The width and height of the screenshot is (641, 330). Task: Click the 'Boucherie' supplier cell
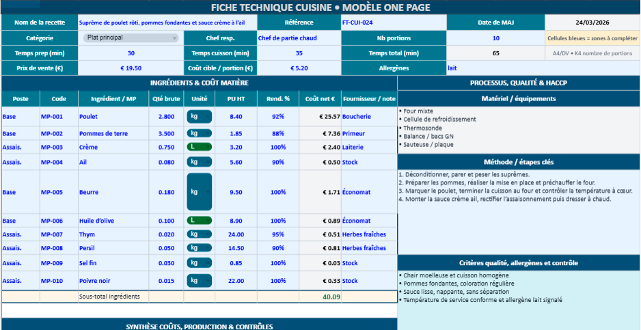pos(369,117)
